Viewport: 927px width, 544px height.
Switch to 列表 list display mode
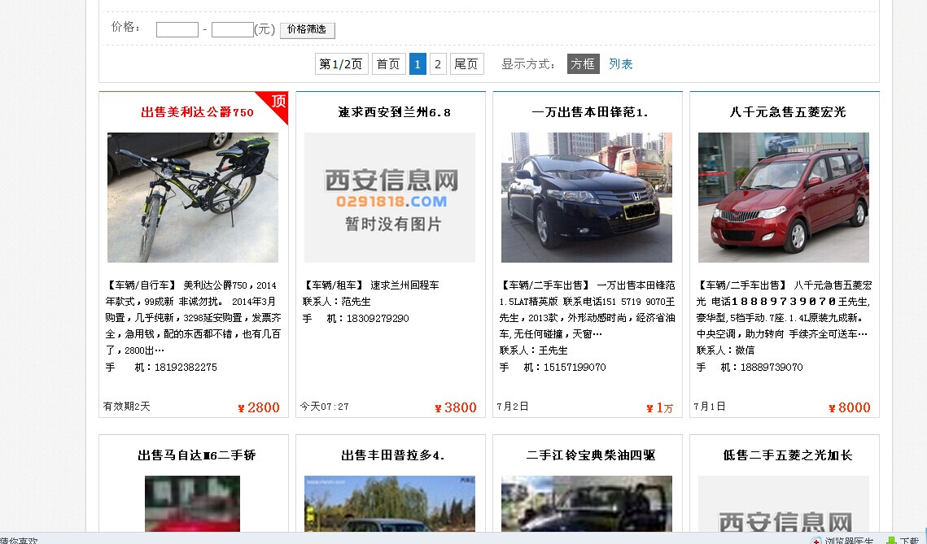click(620, 64)
